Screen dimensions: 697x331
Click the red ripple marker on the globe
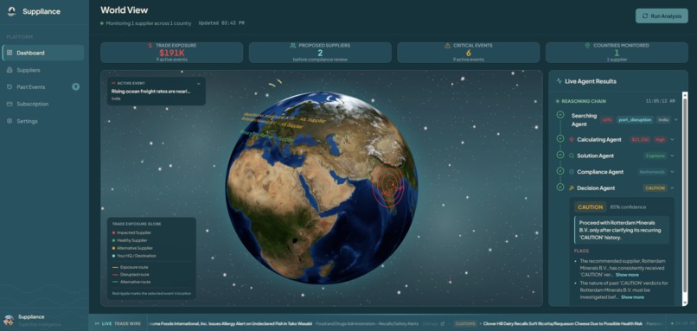pos(389,186)
